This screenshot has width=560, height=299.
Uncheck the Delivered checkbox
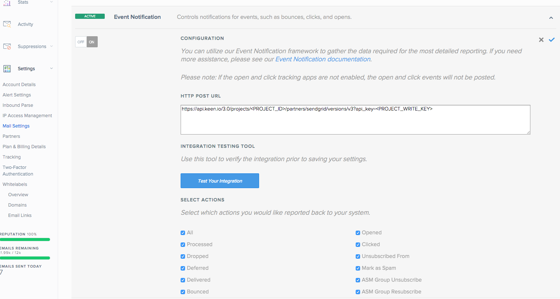point(183,280)
